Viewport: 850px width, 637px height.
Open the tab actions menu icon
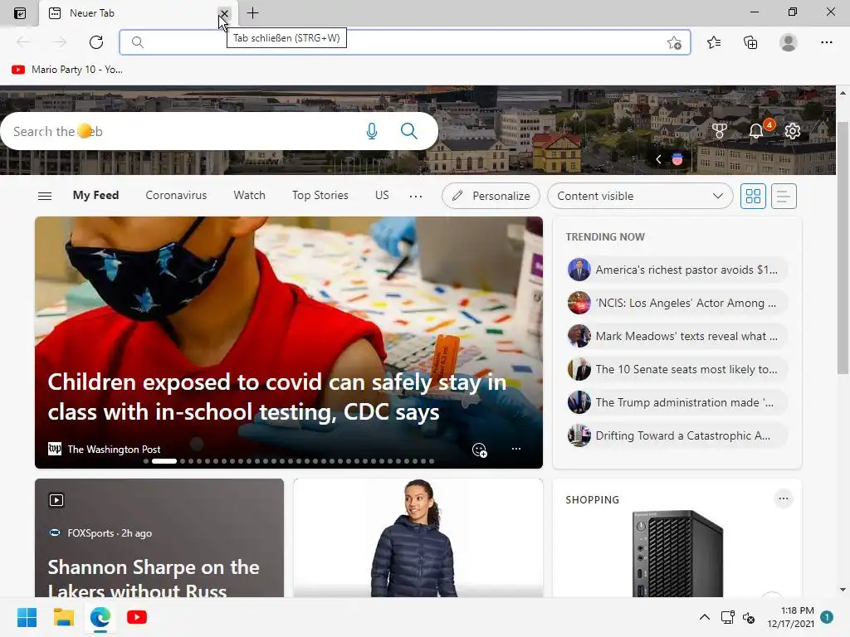click(x=20, y=13)
